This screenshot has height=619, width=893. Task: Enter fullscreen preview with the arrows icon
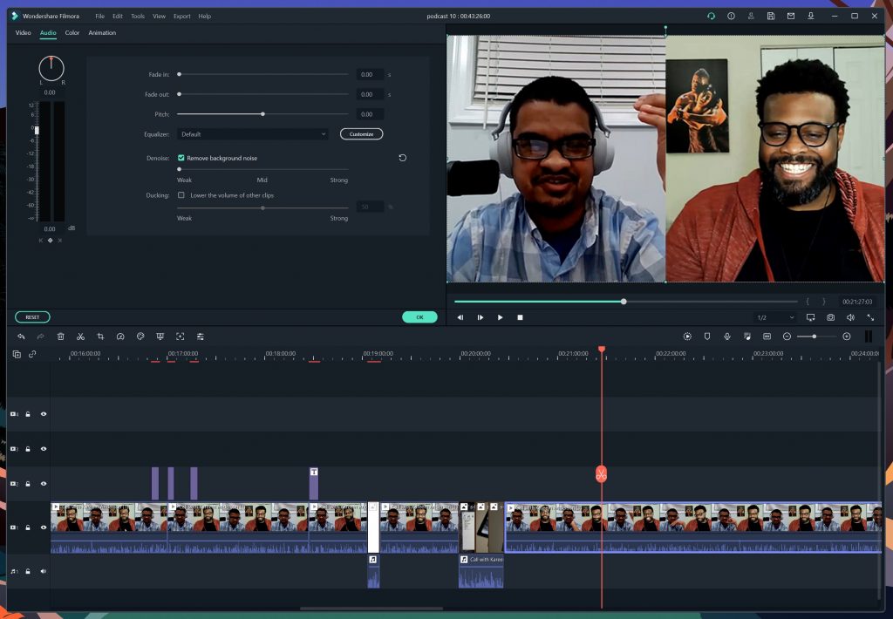pyautogui.click(x=870, y=317)
